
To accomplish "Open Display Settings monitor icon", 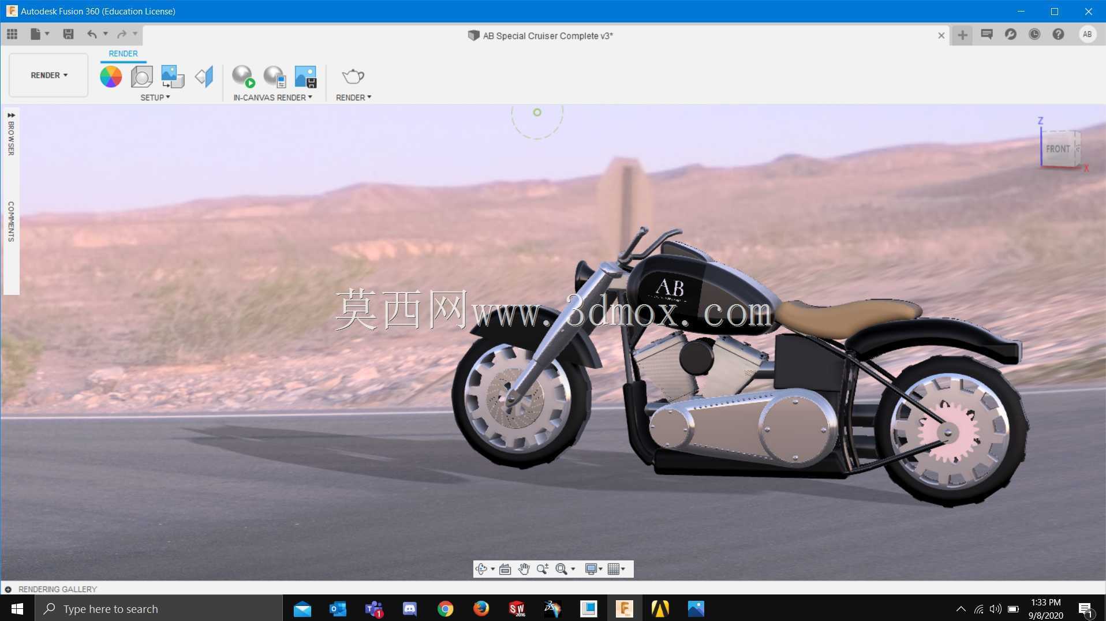I will (x=591, y=569).
